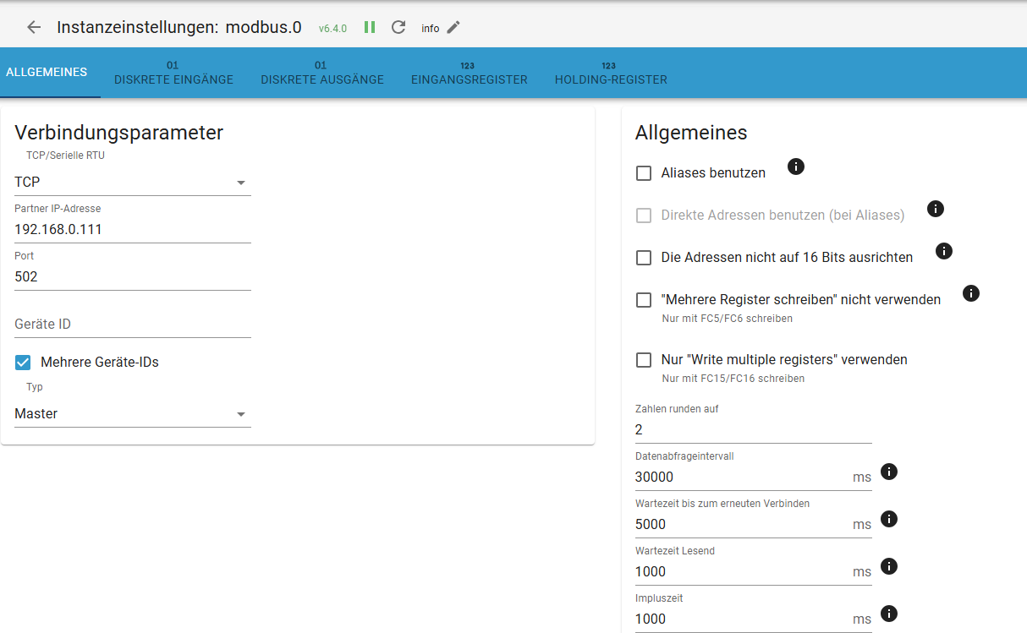This screenshot has width=1027, height=633.
Task: Show info for Aliases benutzen
Action: [x=795, y=166]
